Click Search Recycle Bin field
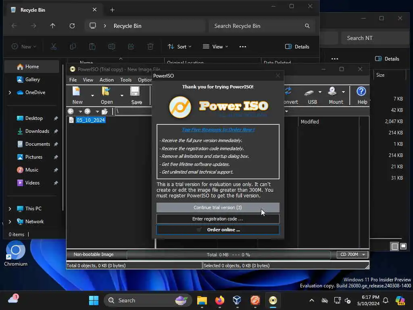This screenshot has width=413, height=310. point(262,26)
